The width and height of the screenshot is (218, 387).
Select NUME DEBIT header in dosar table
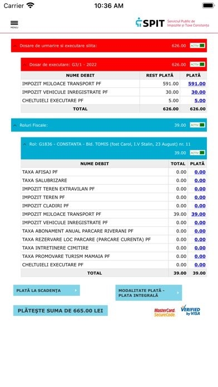[x=80, y=75]
